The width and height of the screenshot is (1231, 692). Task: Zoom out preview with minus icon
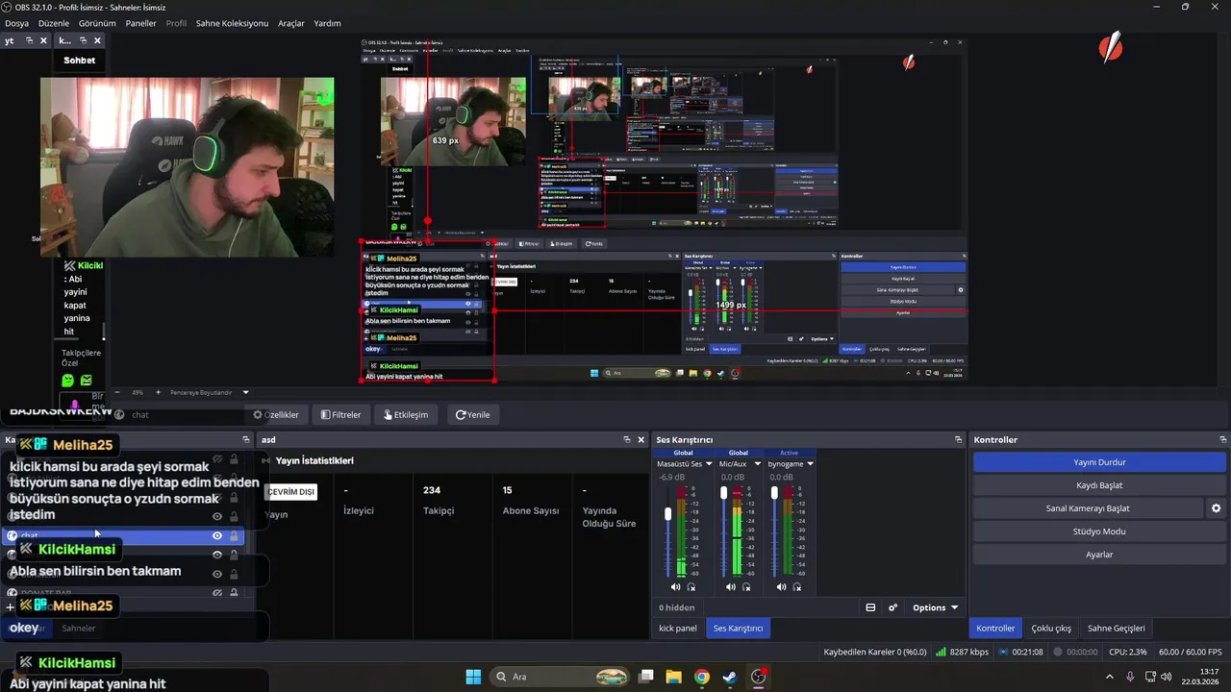117,392
